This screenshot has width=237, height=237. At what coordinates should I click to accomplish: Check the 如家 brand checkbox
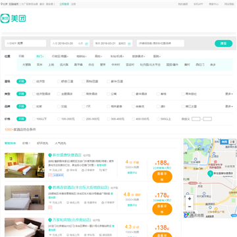(34, 107)
